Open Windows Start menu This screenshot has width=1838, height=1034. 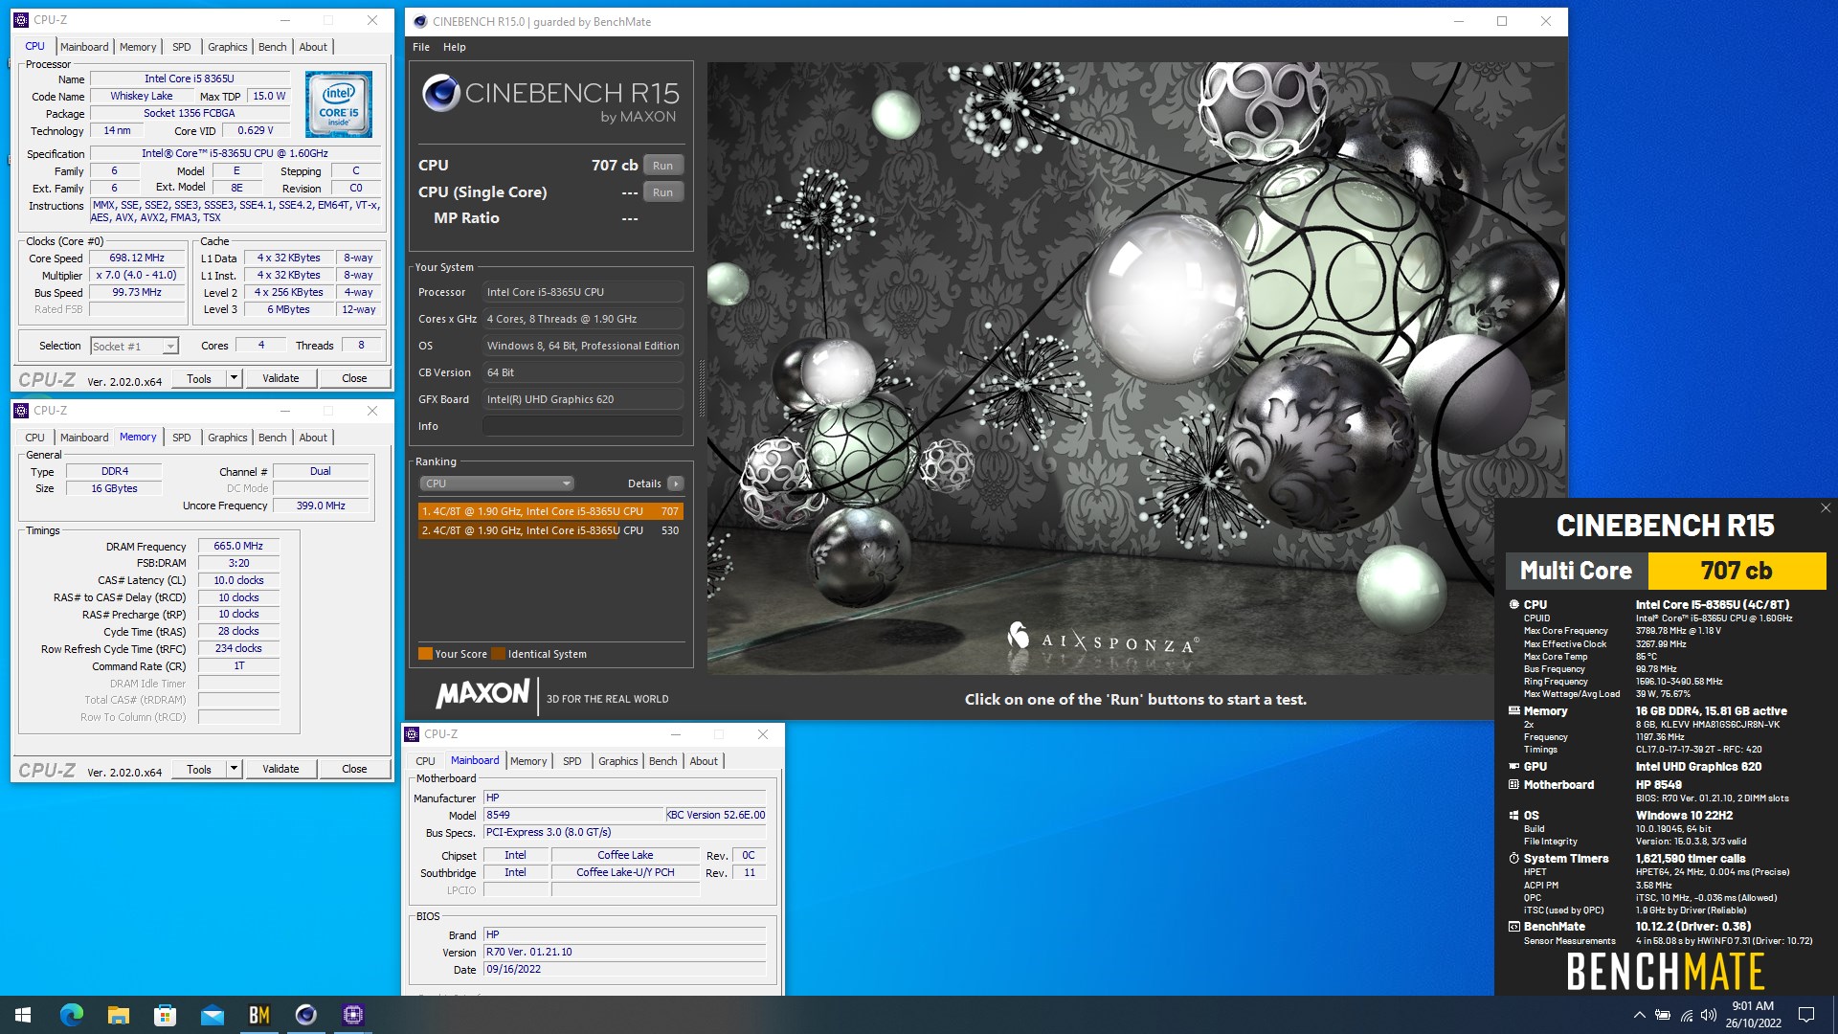click(x=23, y=1015)
